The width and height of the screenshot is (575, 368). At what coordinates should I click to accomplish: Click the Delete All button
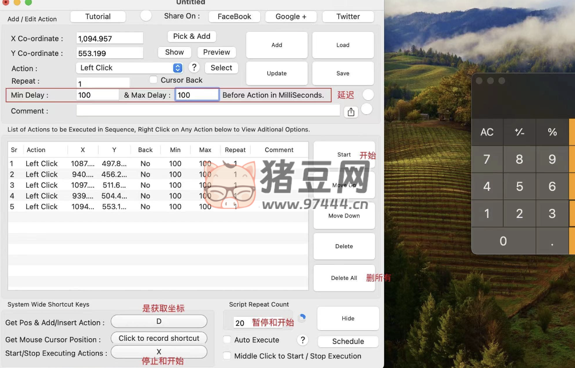[344, 278]
